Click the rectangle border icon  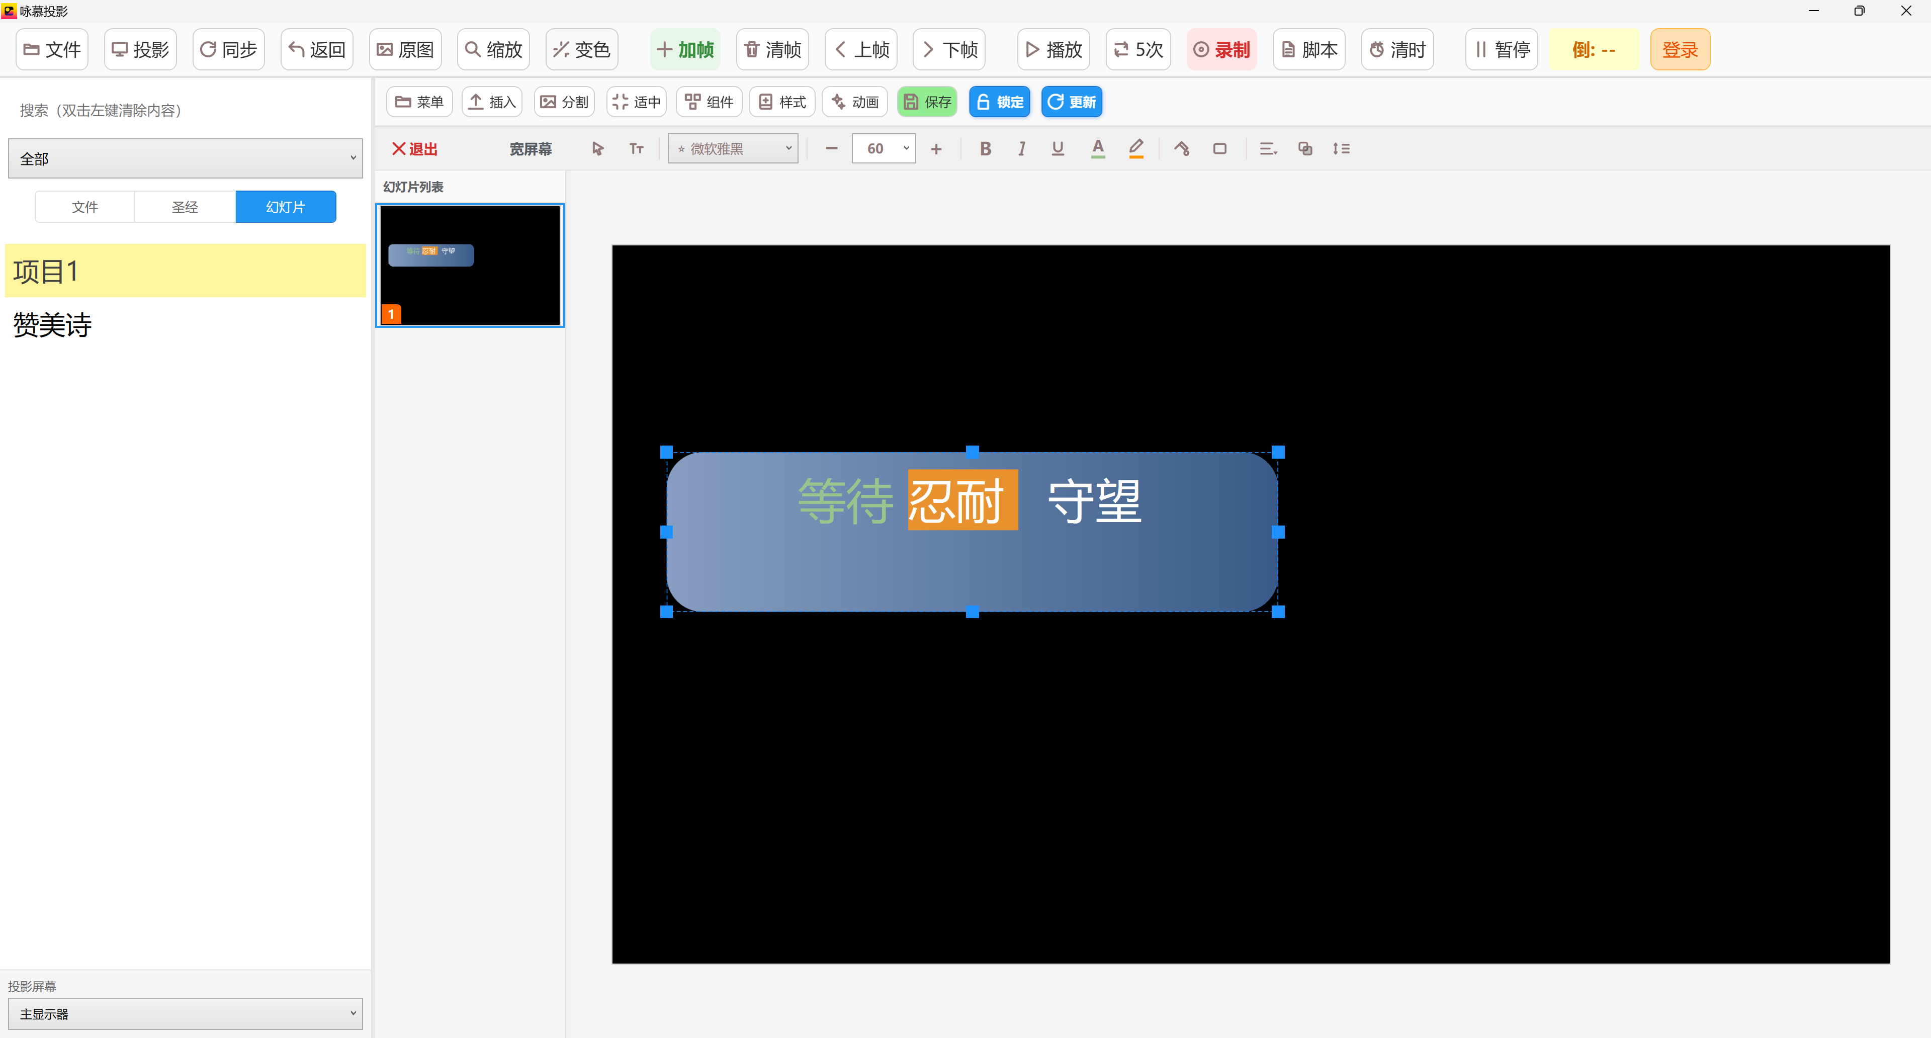pyautogui.click(x=1219, y=148)
